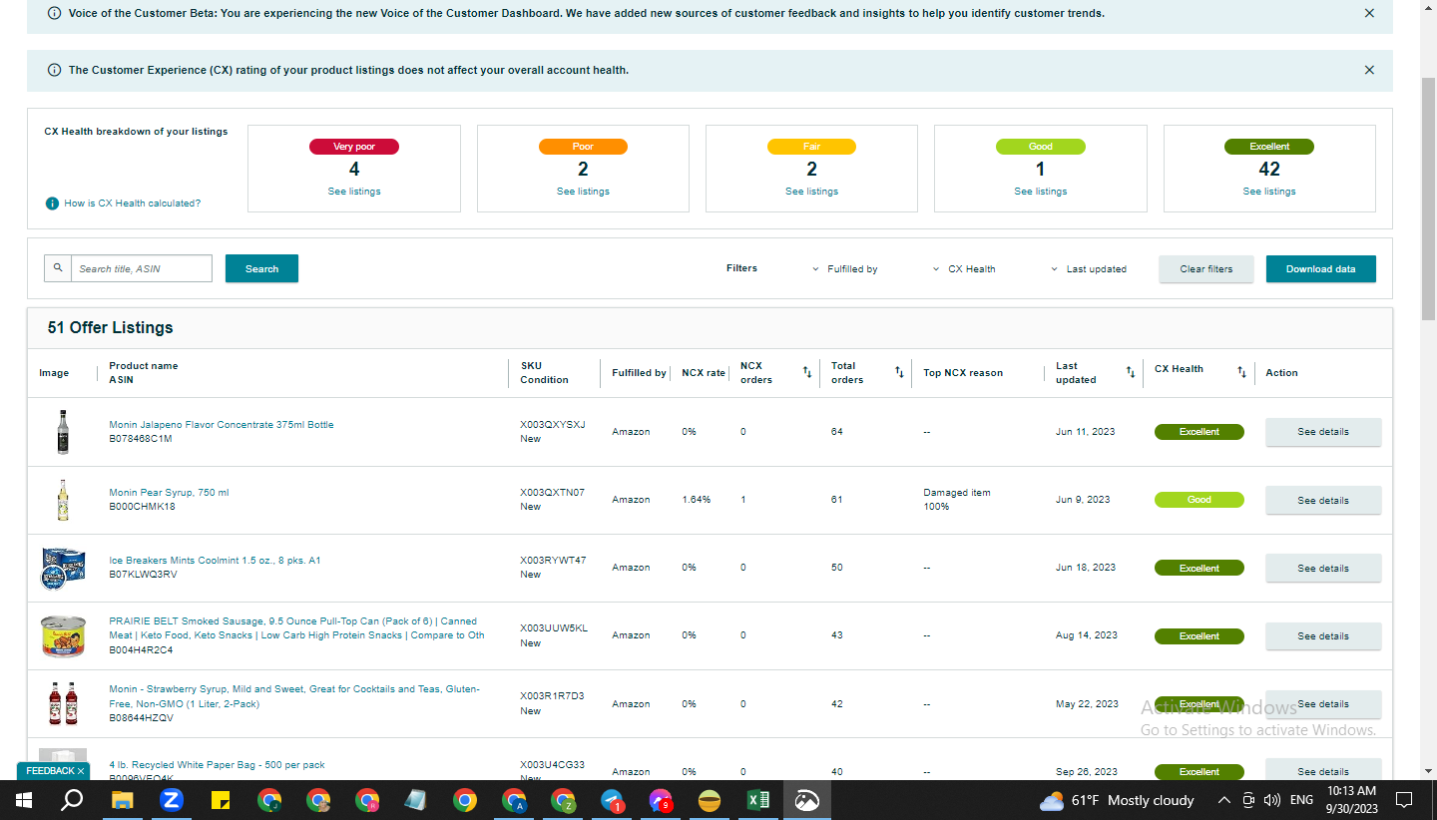Sort listings by NCX orders
The height and width of the screenshot is (820, 1437).
click(807, 372)
